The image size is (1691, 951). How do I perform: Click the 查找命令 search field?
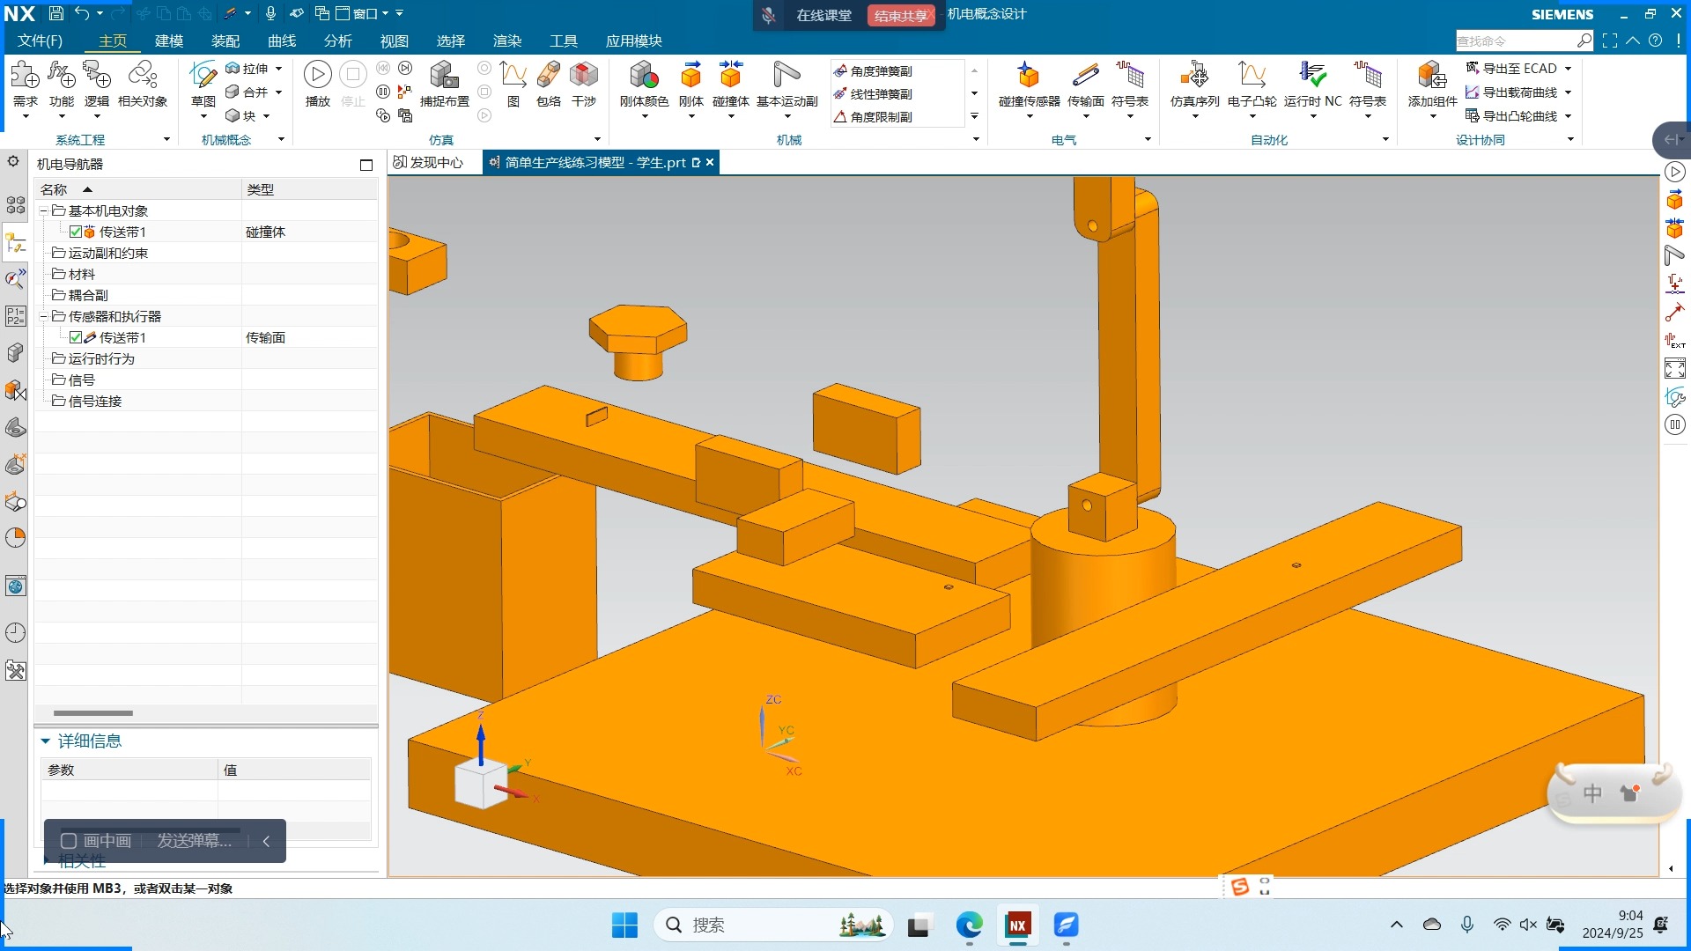point(1513,41)
